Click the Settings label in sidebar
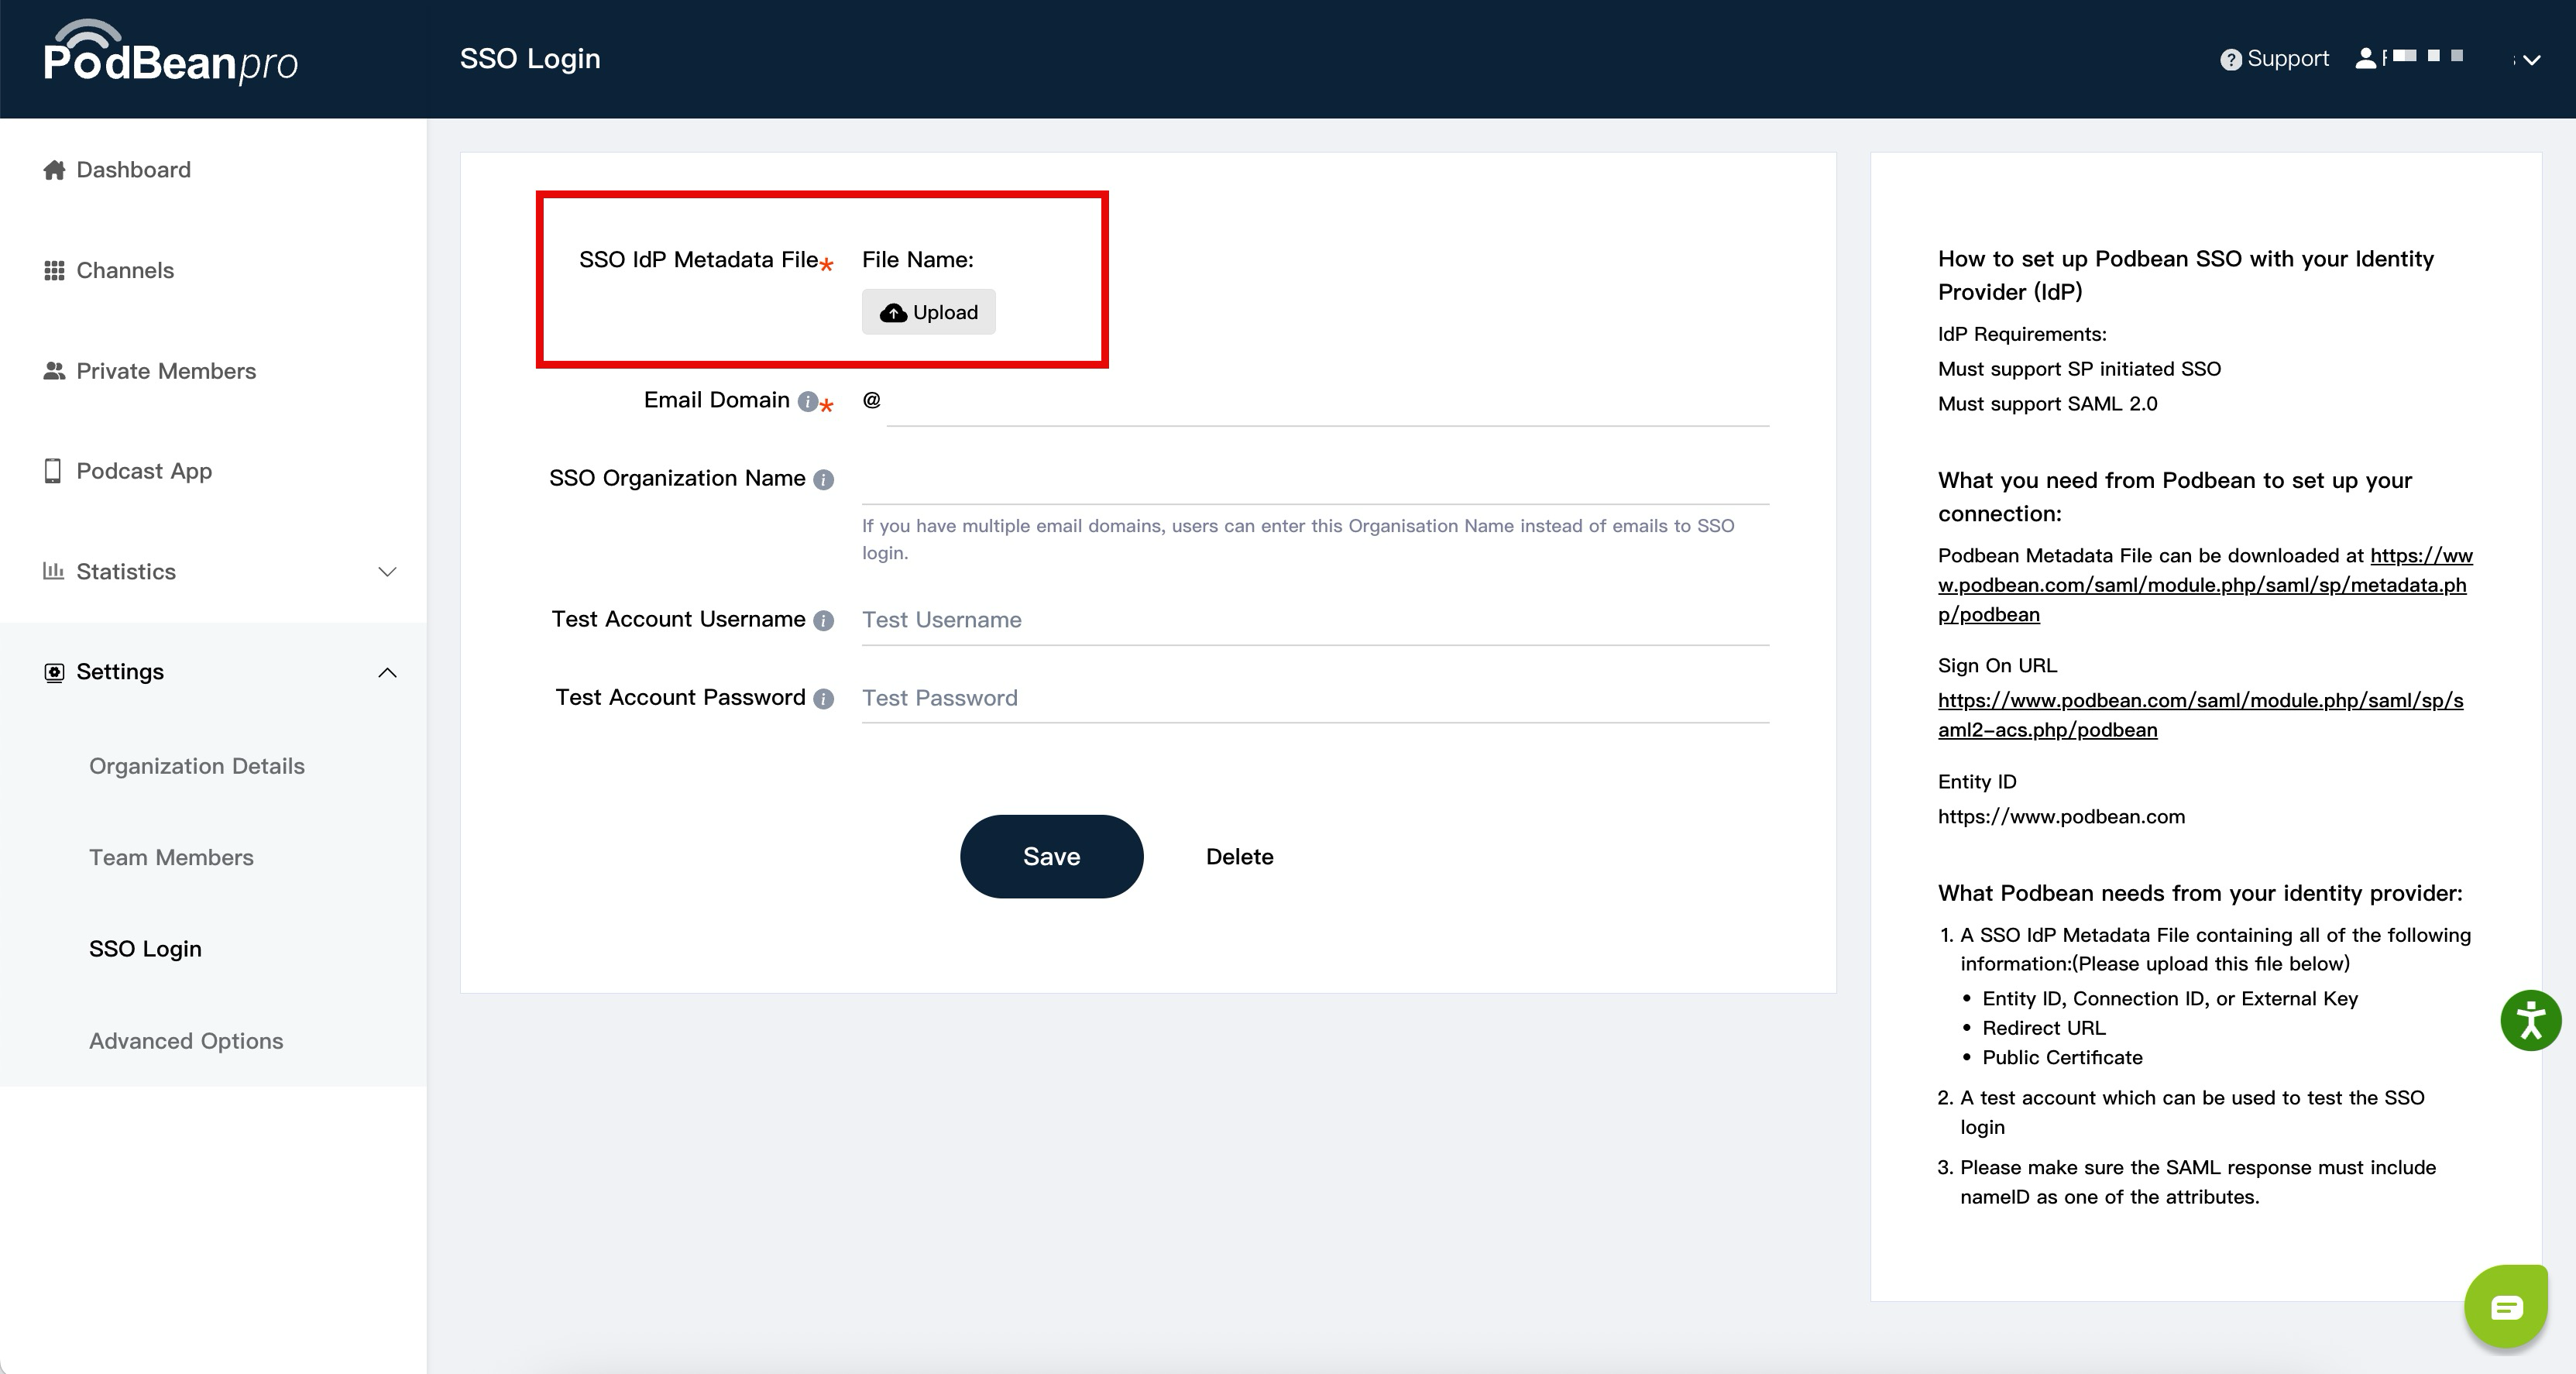Screen dimensions: 2576x1374 click(x=120, y=672)
